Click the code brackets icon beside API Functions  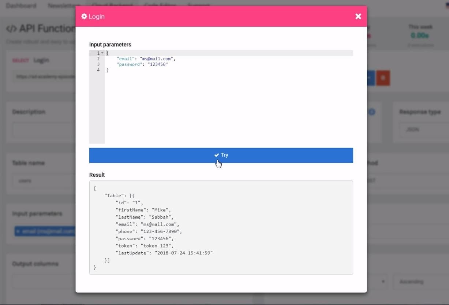click(x=11, y=29)
